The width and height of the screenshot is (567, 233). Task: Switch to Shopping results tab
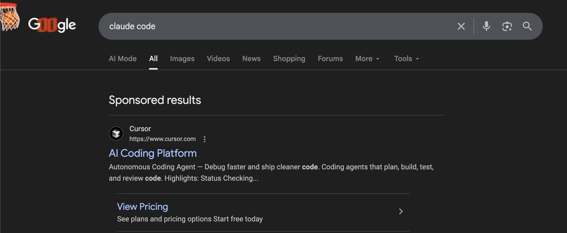tap(289, 58)
